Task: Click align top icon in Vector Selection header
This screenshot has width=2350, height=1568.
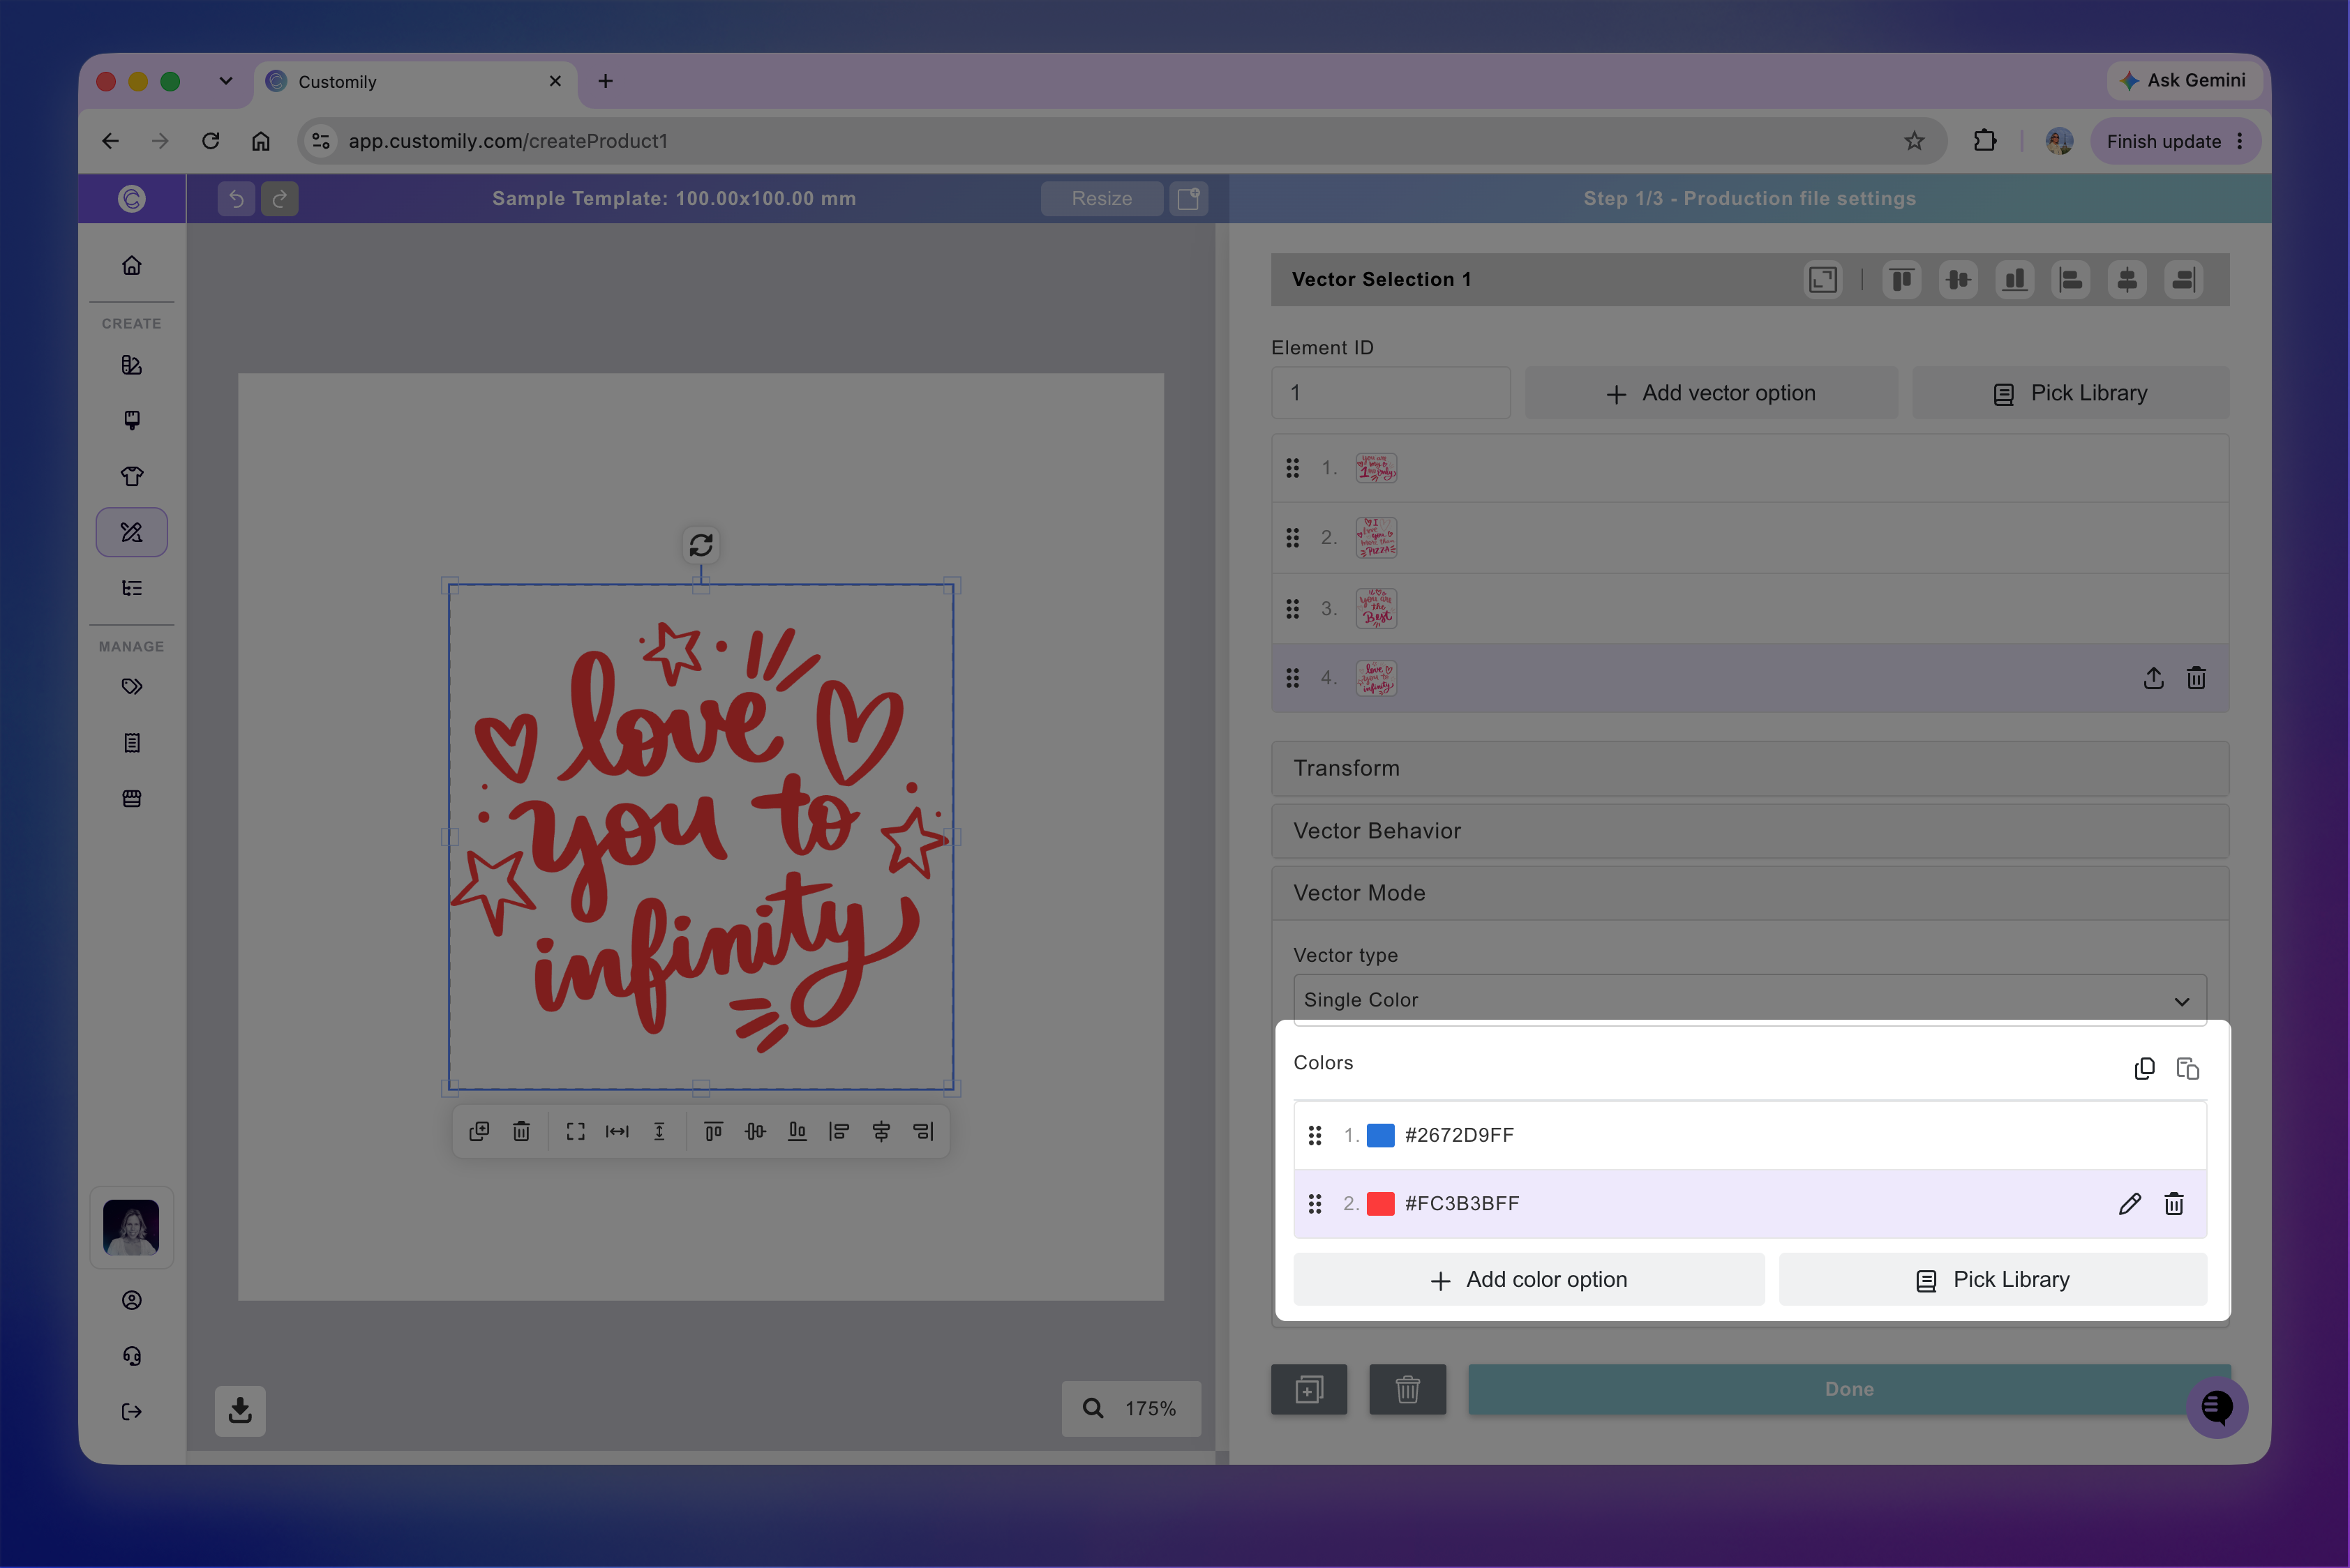Action: point(1902,280)
